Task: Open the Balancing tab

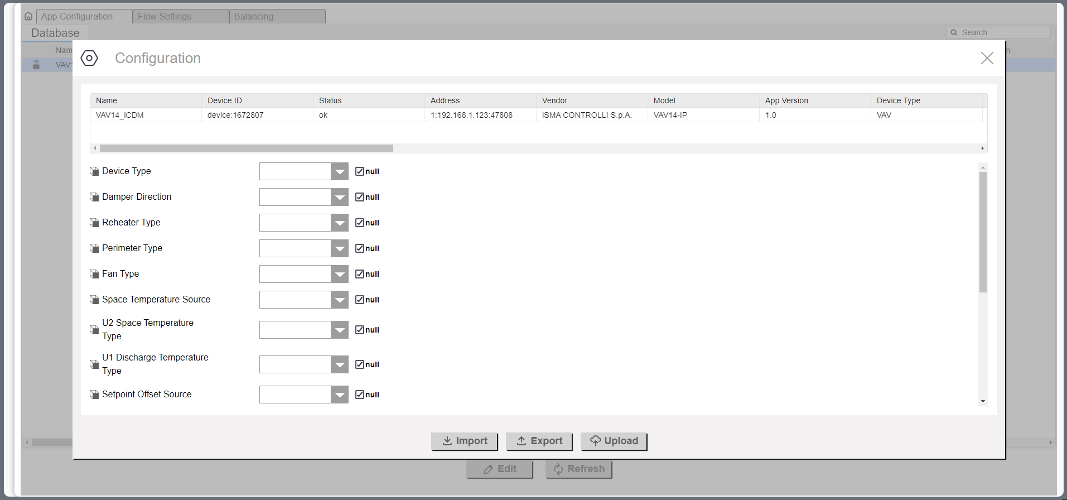Action: pyautogui.click(x=277, y=17)
